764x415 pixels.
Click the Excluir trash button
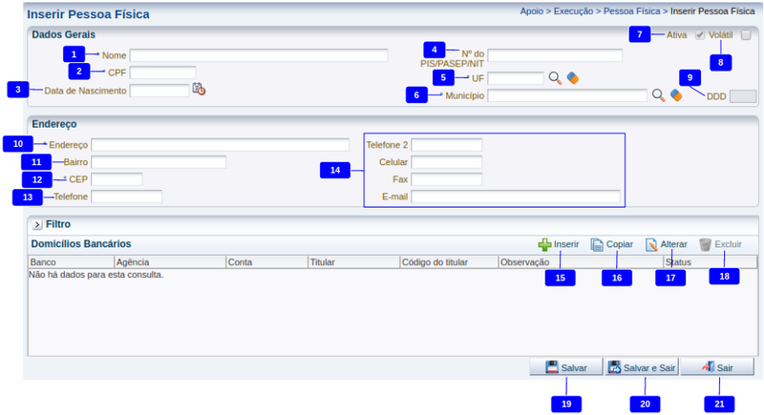pyautogui.click(x=720, y=244)
